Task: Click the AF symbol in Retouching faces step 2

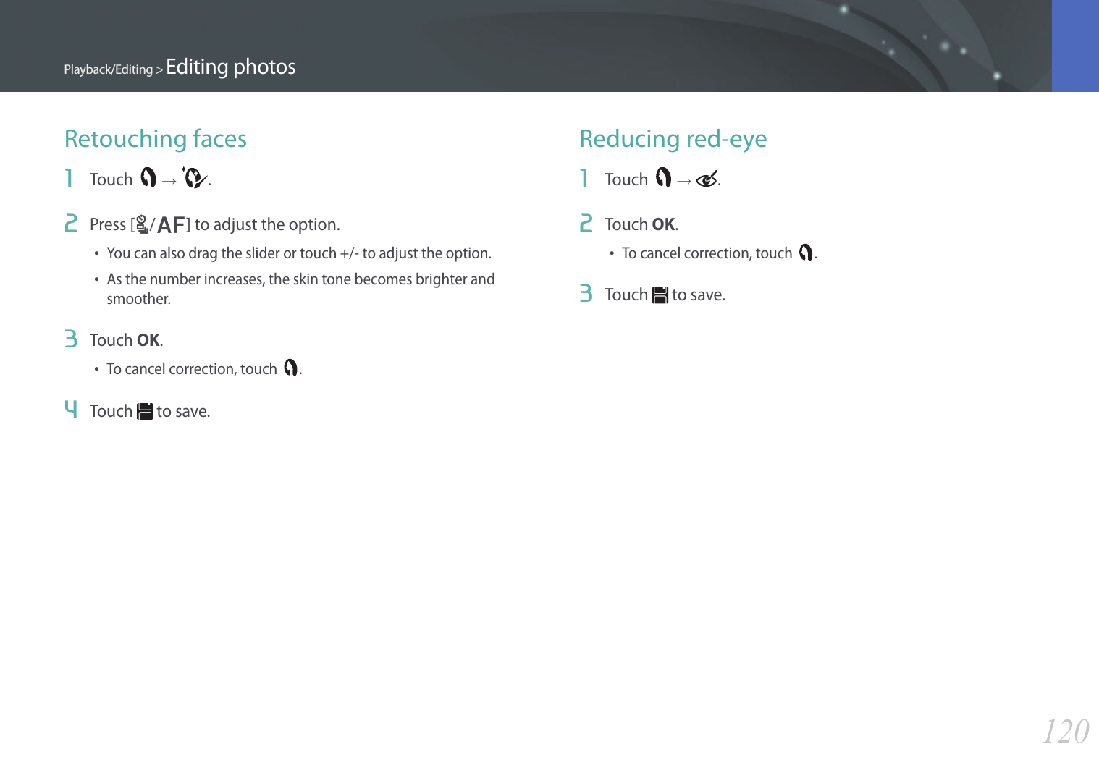Action: point(171,225)
